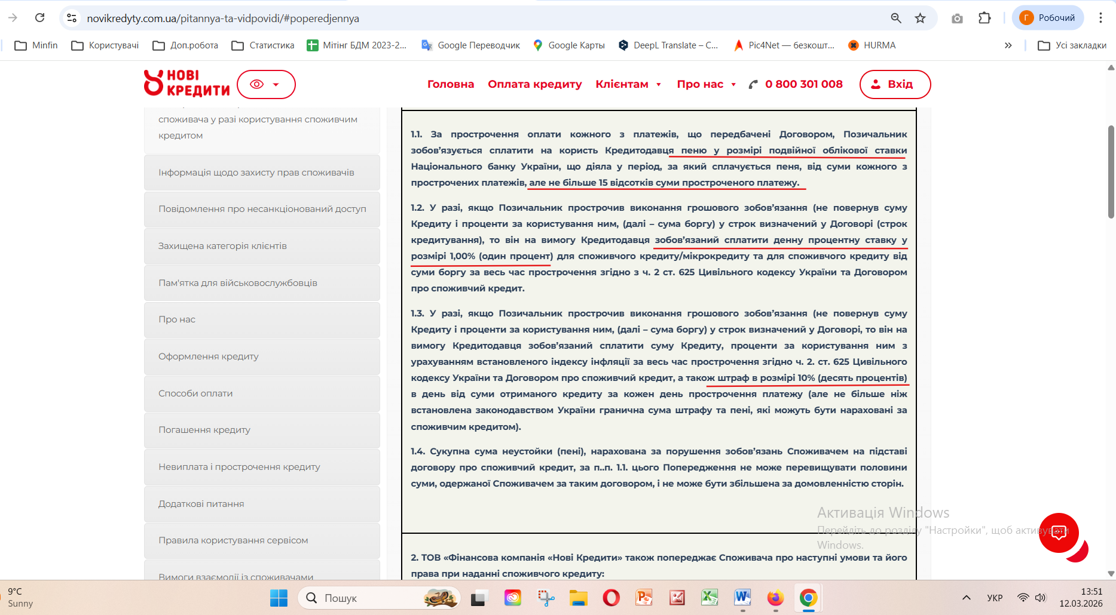Open Google Карты bookmark

(569, 45)
